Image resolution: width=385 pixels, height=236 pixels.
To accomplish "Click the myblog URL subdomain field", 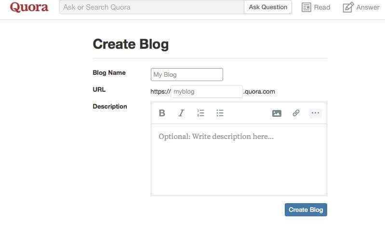I will pyautogui.click(x=207, y=91).
